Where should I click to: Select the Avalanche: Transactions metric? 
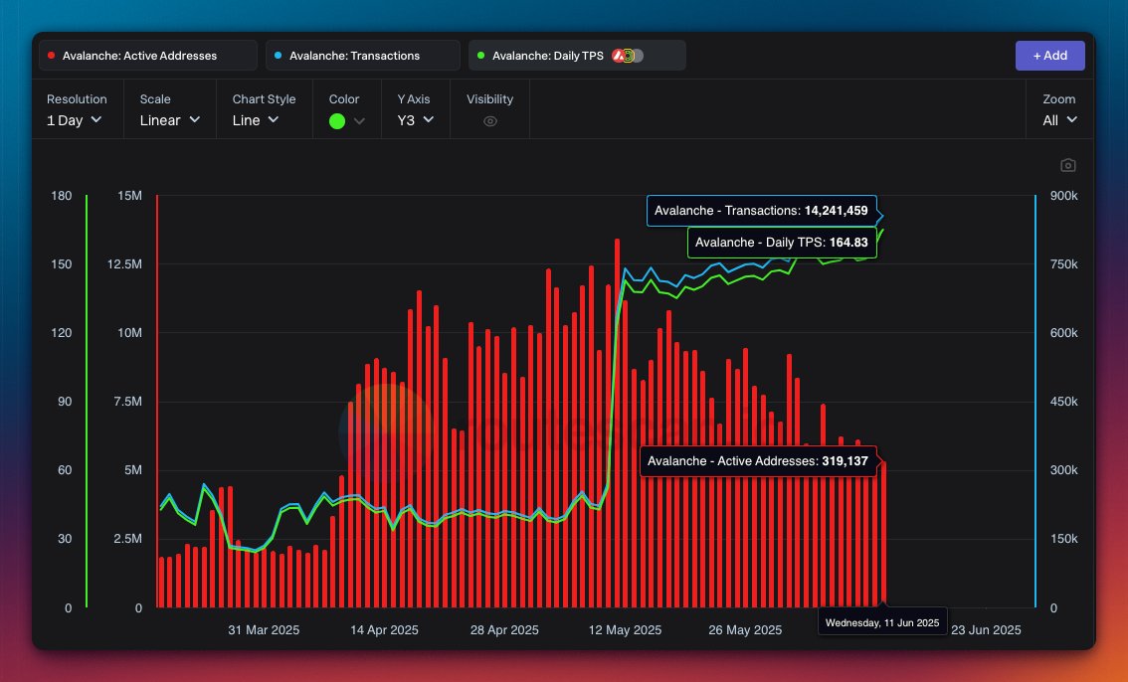[362, 56]
